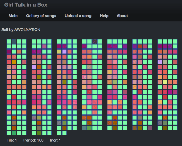Screen dimensions: 182x146
Task: Play the very first tile of the song
Action: point(9,41)
